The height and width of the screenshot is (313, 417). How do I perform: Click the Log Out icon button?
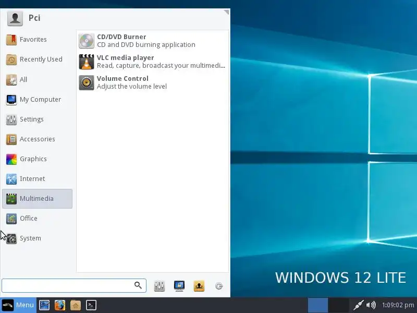[219, 286]
